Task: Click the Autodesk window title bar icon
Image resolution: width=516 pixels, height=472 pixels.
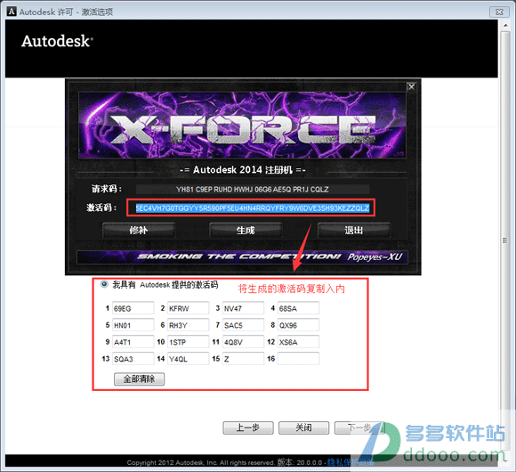Action: tap(12, 12)
